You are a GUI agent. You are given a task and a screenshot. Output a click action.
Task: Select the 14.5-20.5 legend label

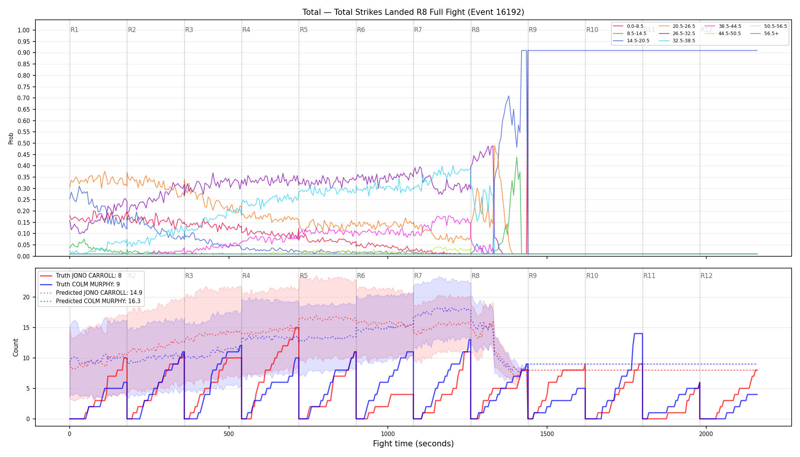(638, 41)
